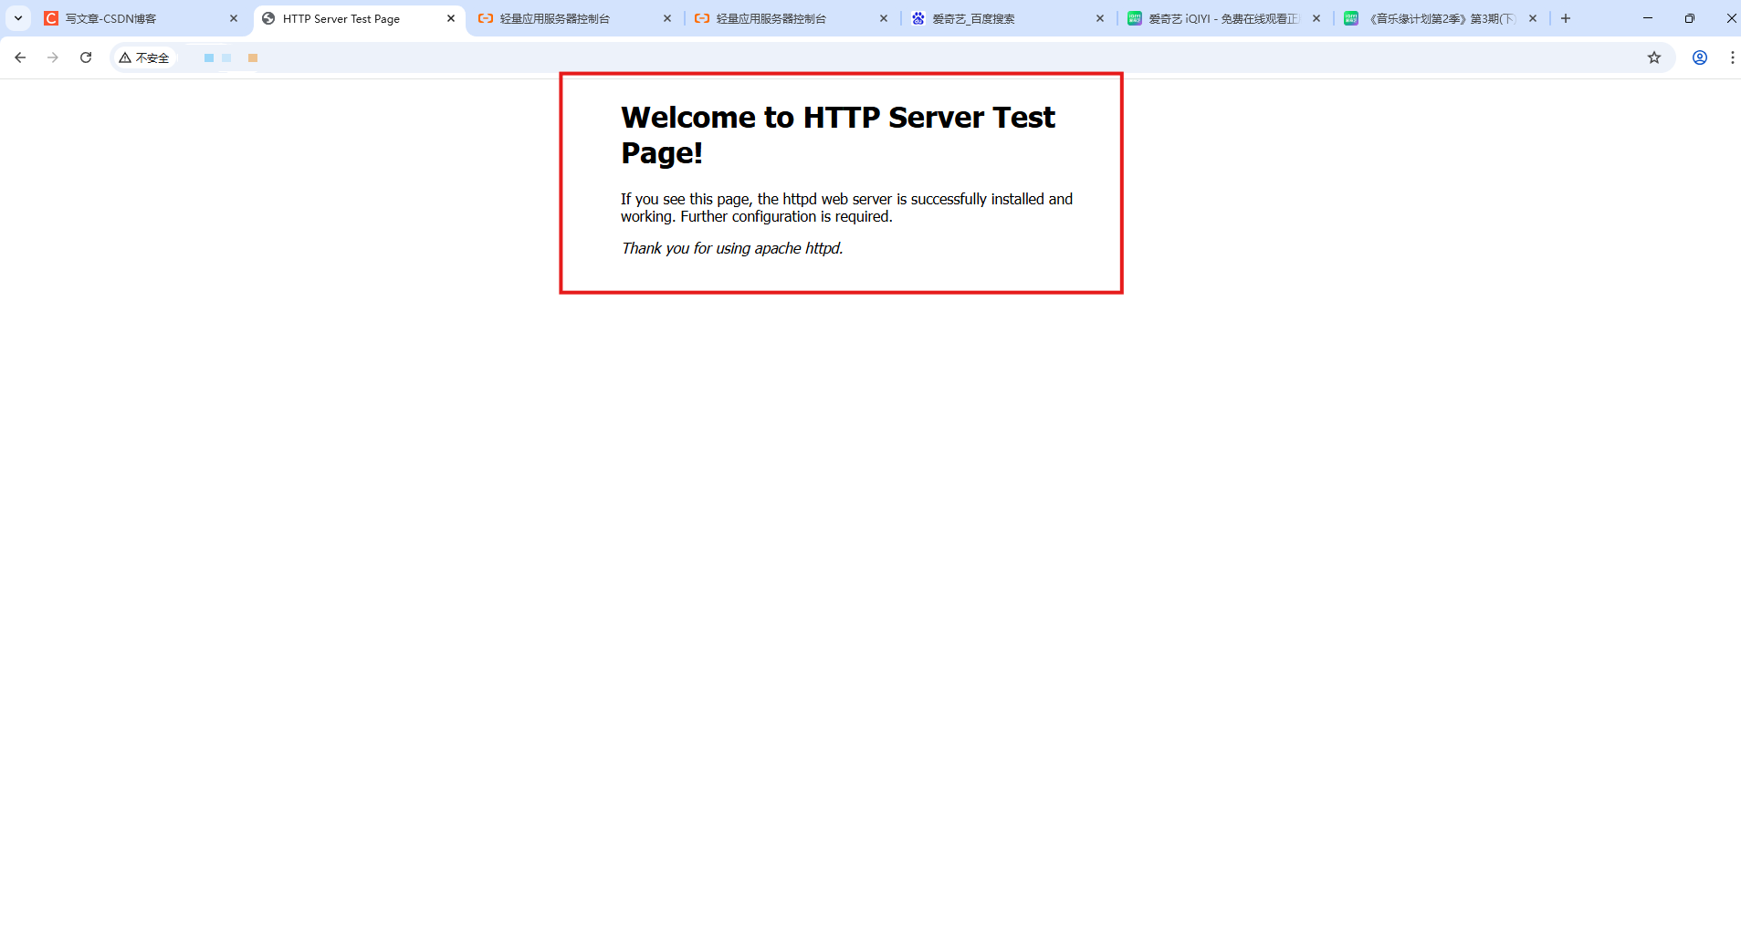The height and width of the screenshot is (925, 1741).
Task: Open a new browser tab
Action: tap(1566, 18)
